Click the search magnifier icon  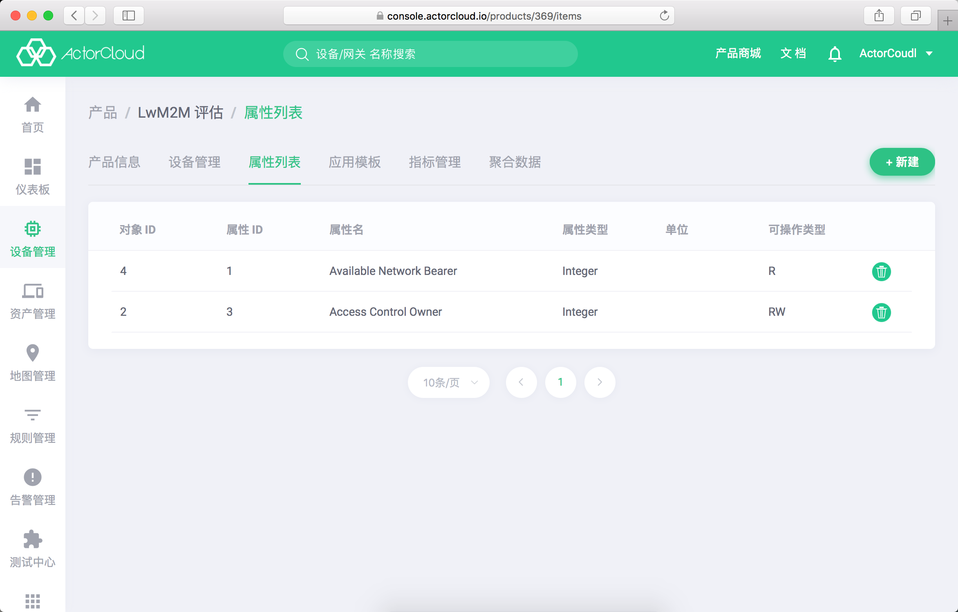click(x=302, y=54)
